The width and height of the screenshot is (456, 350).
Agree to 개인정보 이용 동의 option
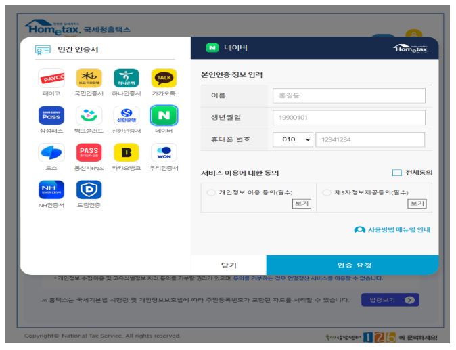point(211,192)
